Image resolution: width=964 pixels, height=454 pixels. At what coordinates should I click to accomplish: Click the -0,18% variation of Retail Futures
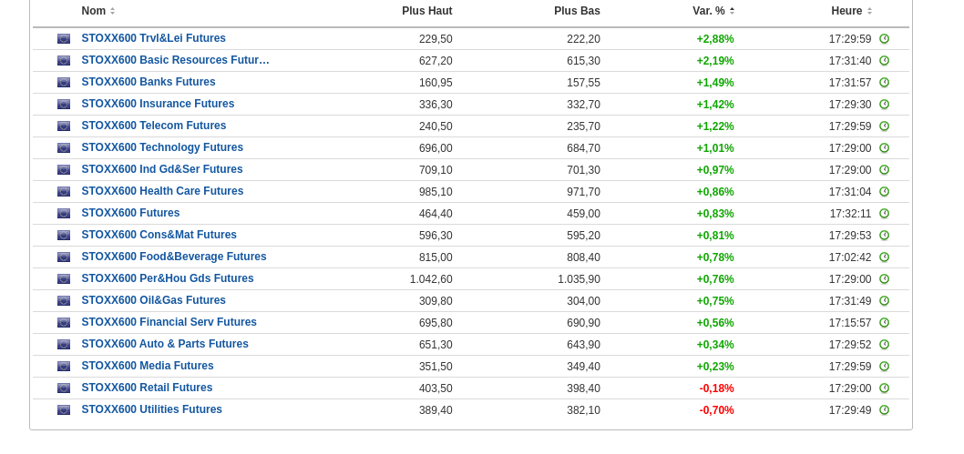click(716, 388)
